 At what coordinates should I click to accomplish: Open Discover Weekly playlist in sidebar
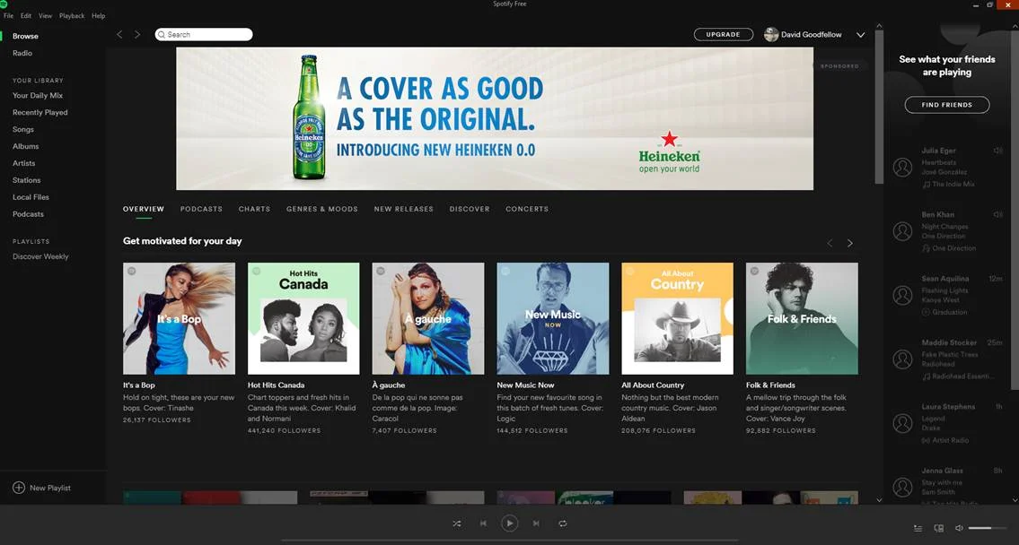point(40,256)
